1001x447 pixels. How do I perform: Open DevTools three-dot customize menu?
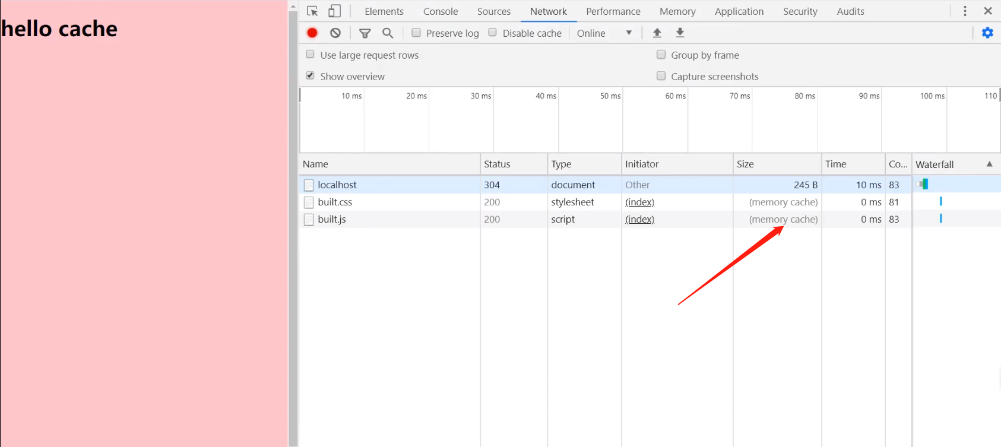point(965,11)
